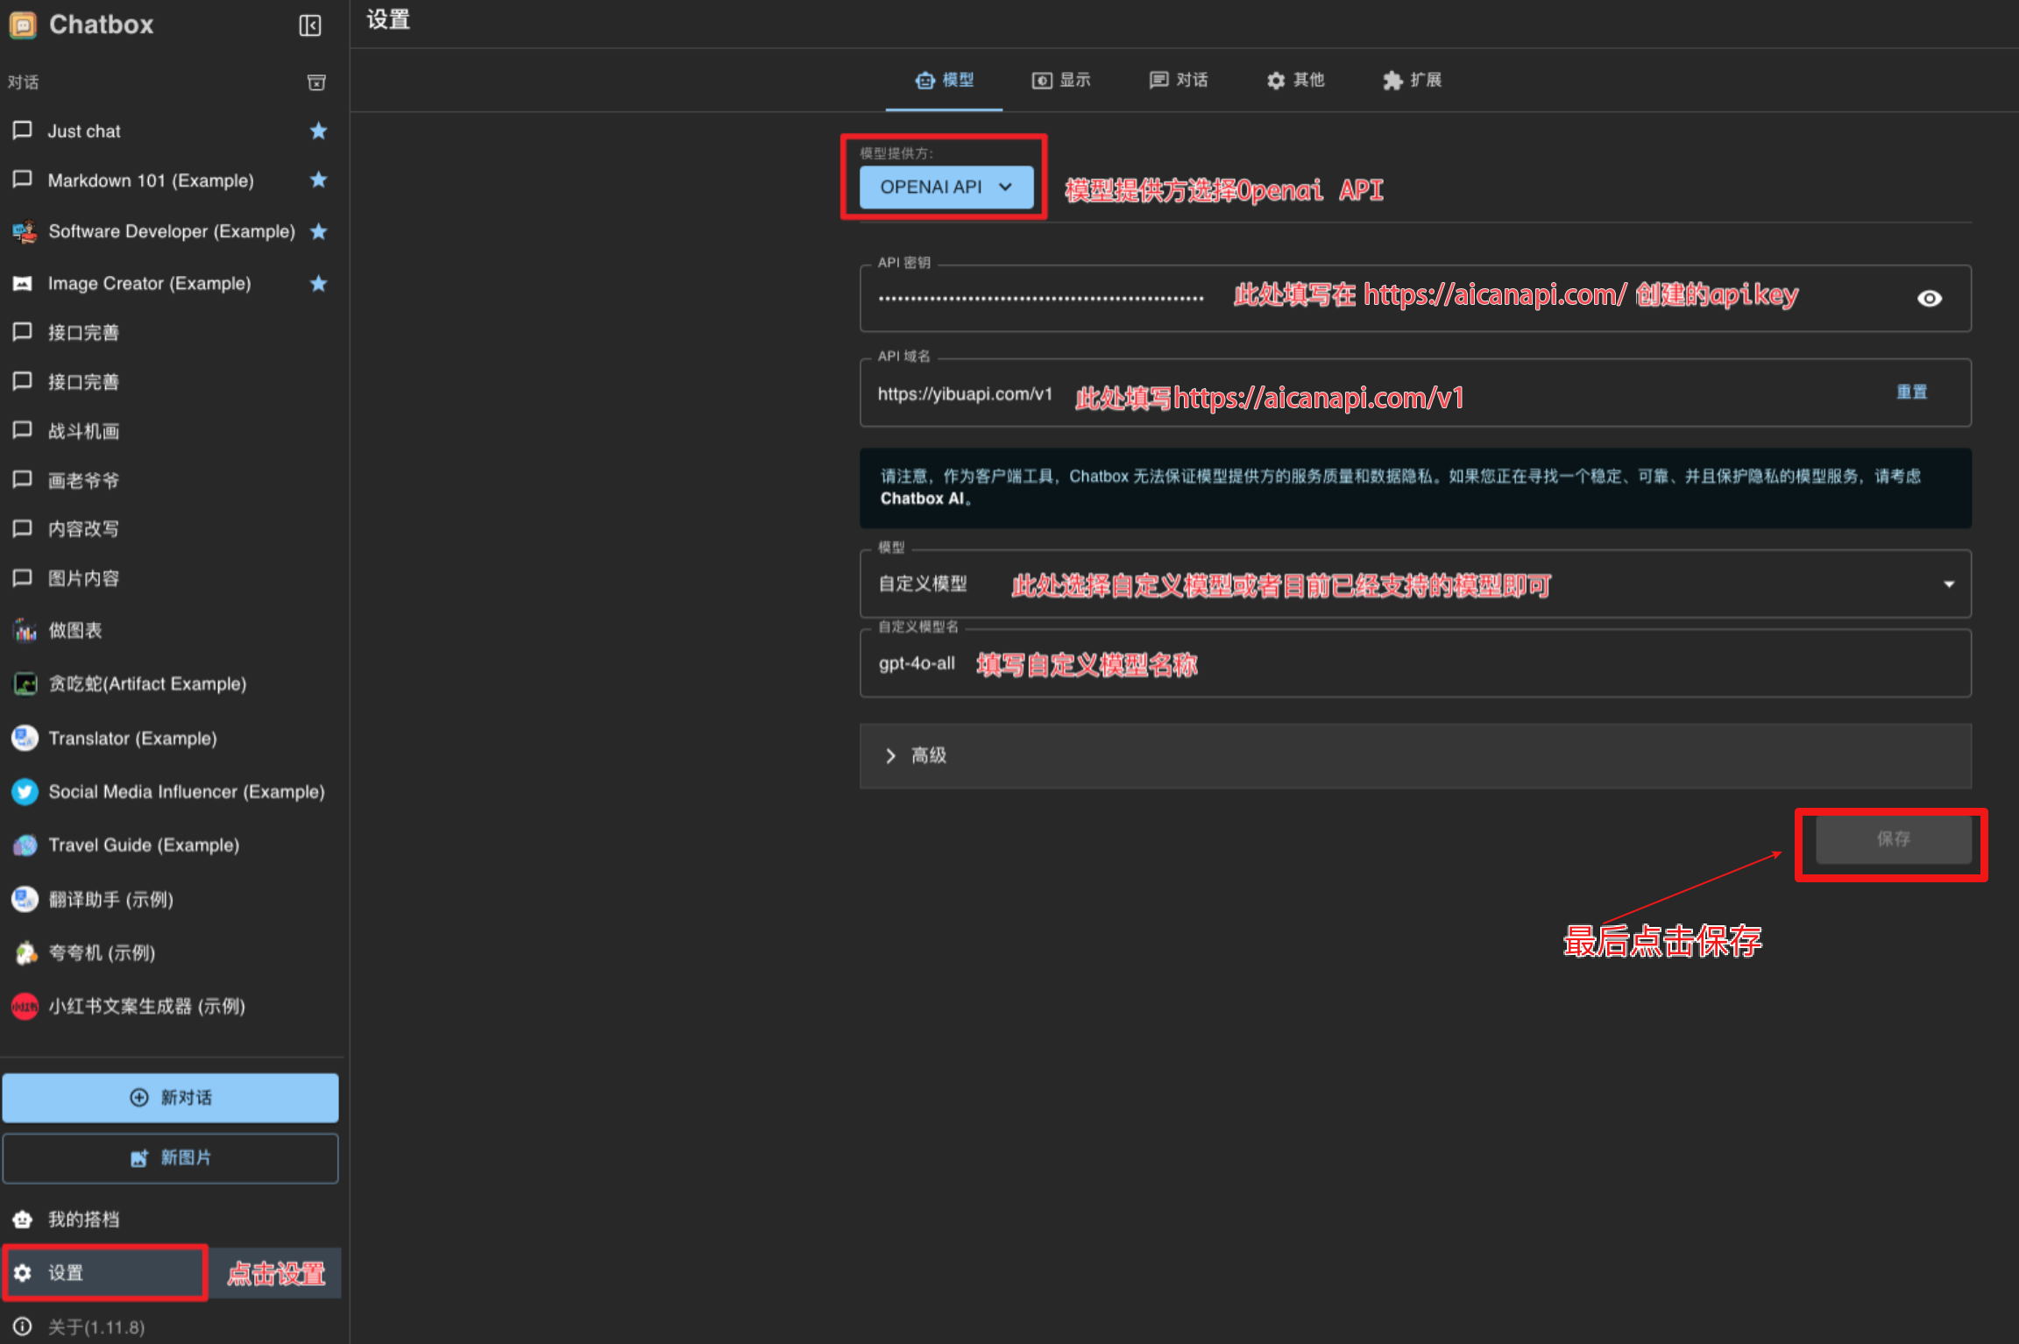Image resolution: width=2019 pixels, height=1344 pixels.
Task: Open the OPENAI API provider dropdown
Action: (x=945, y=187)
